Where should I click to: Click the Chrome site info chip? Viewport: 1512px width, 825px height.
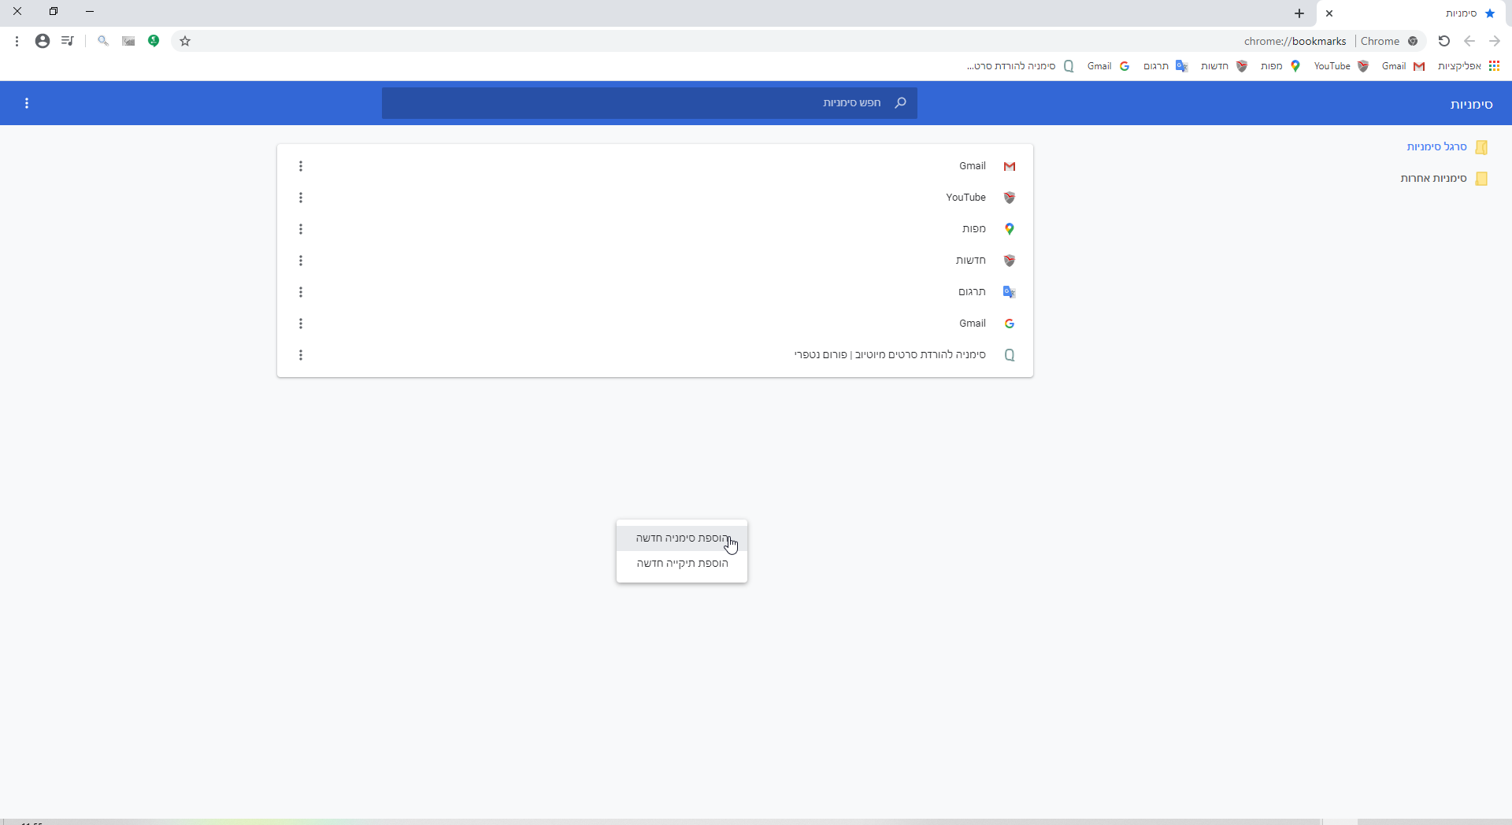(1389, 41)
